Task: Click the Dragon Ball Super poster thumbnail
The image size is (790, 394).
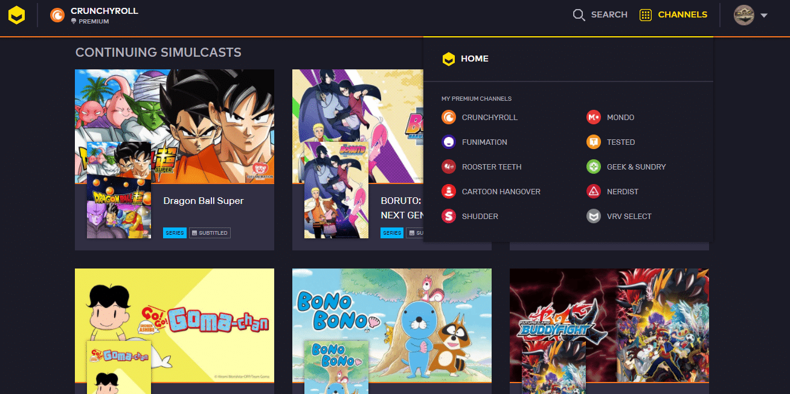Action: coord(119,190)
